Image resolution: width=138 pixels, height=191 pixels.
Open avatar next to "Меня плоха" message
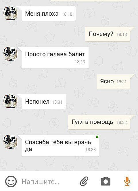coord(10,13)
